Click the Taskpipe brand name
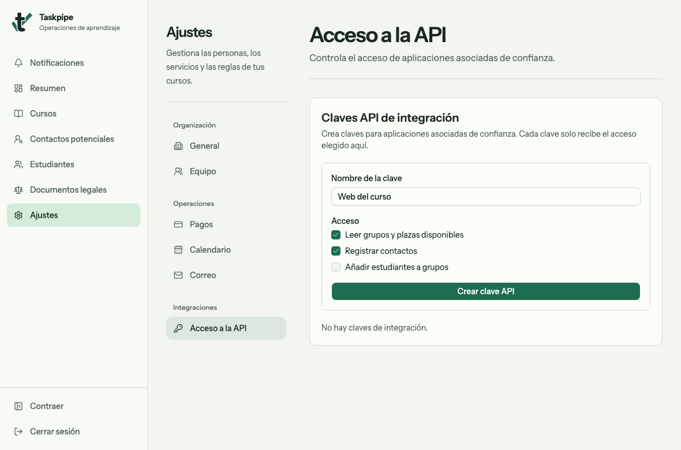Screen dimensions: 681x450 pos(56,17)
